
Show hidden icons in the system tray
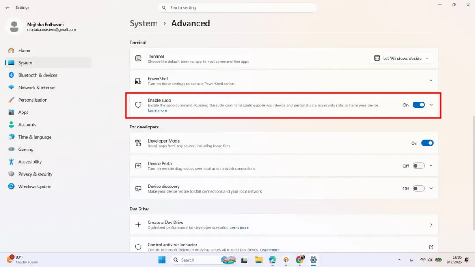pyautogui.click(x=399, y=260)
